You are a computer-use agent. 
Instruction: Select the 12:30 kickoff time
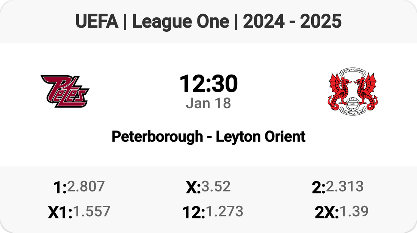208,84
